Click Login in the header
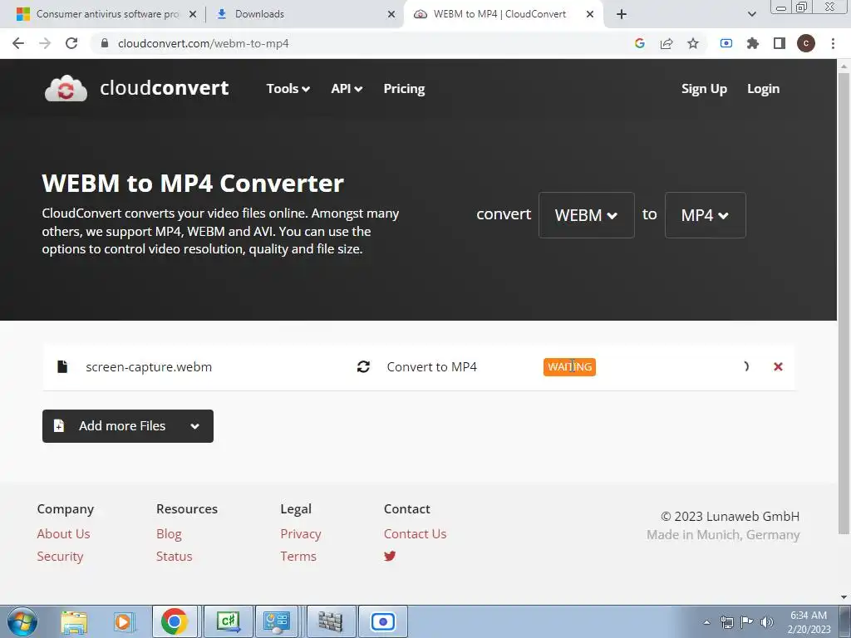Screen dimensions: 851x638 tap(763, 88)
